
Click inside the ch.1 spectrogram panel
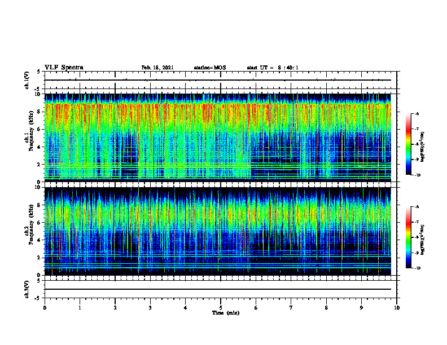(218, 138)
